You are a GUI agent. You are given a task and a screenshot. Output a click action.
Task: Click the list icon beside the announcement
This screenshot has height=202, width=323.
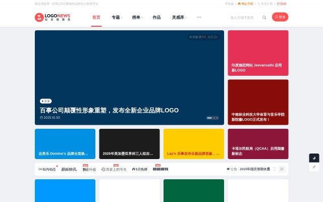pyautogui.click(x=282, y=169)
